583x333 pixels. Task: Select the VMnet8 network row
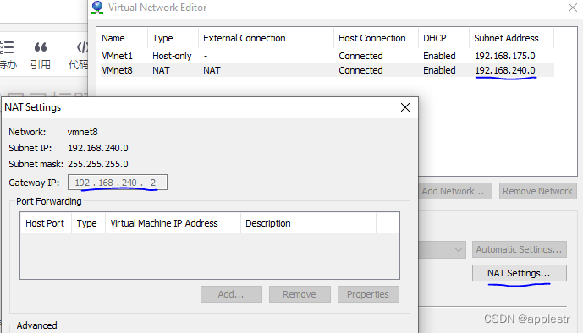pos(327,70)
